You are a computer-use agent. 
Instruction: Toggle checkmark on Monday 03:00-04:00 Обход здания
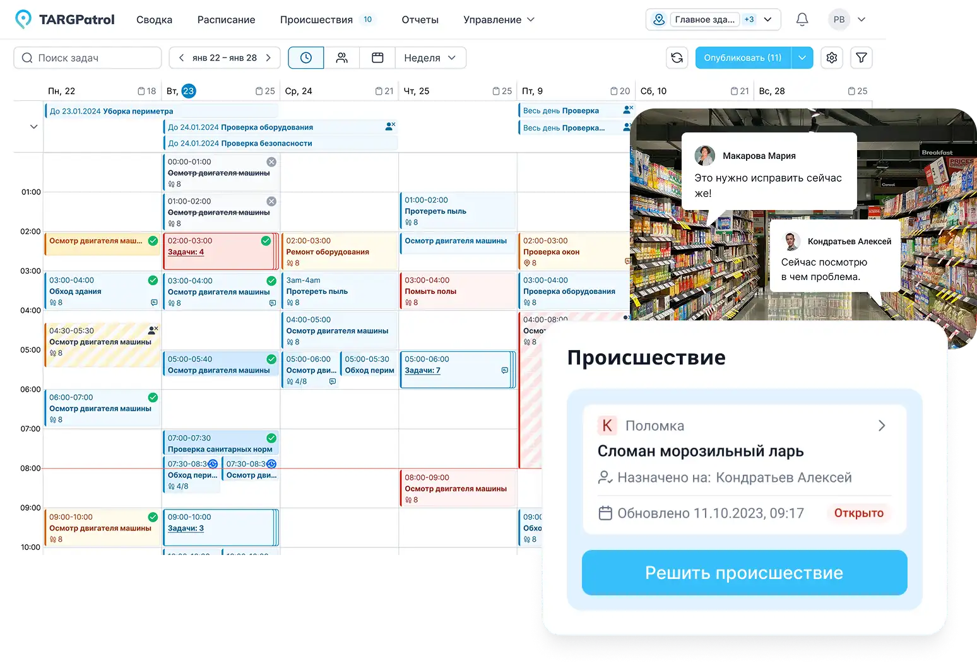tap(153, 280)
